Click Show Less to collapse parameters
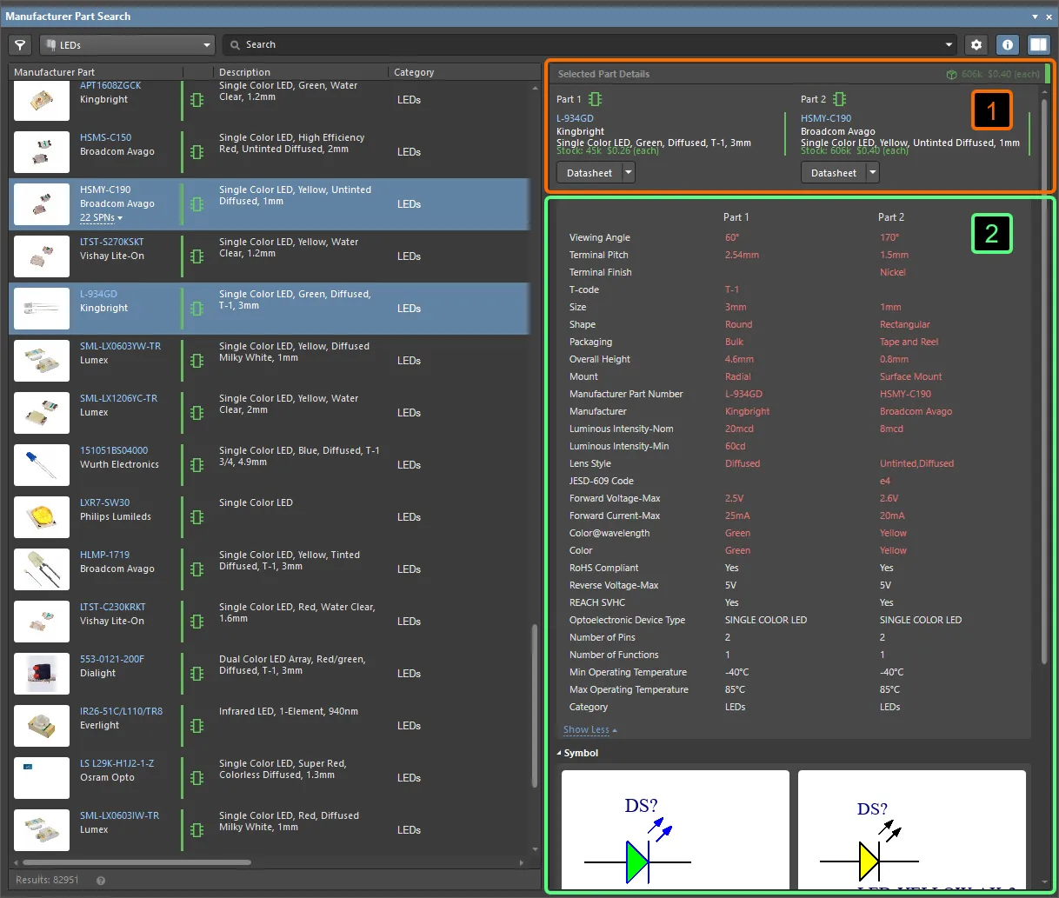This screenshot has height=898, width=1059. coord(590,730)
